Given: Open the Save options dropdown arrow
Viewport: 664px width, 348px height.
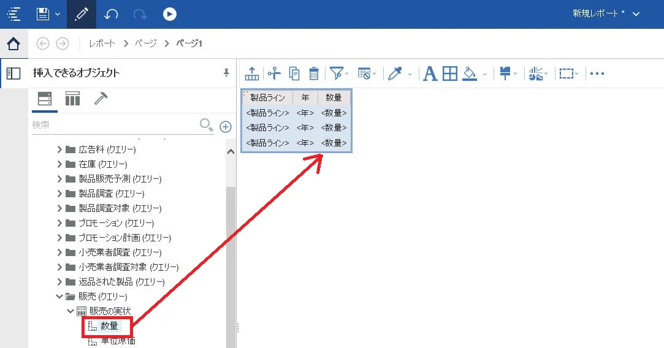Looking at the screenshot, I should [x=58, y=14].
